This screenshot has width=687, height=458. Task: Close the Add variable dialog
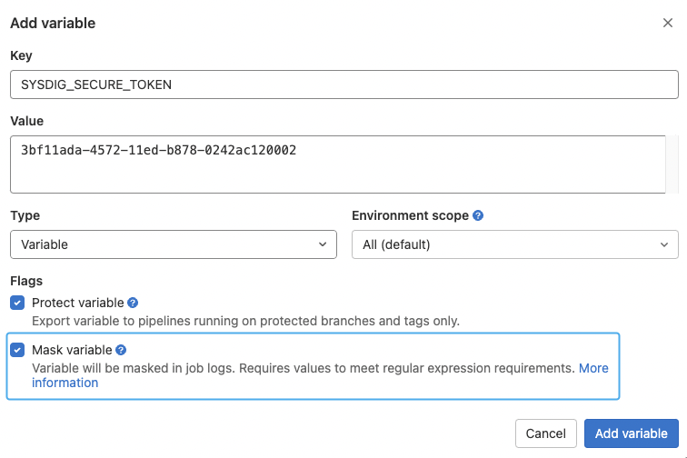coord(667,23)
